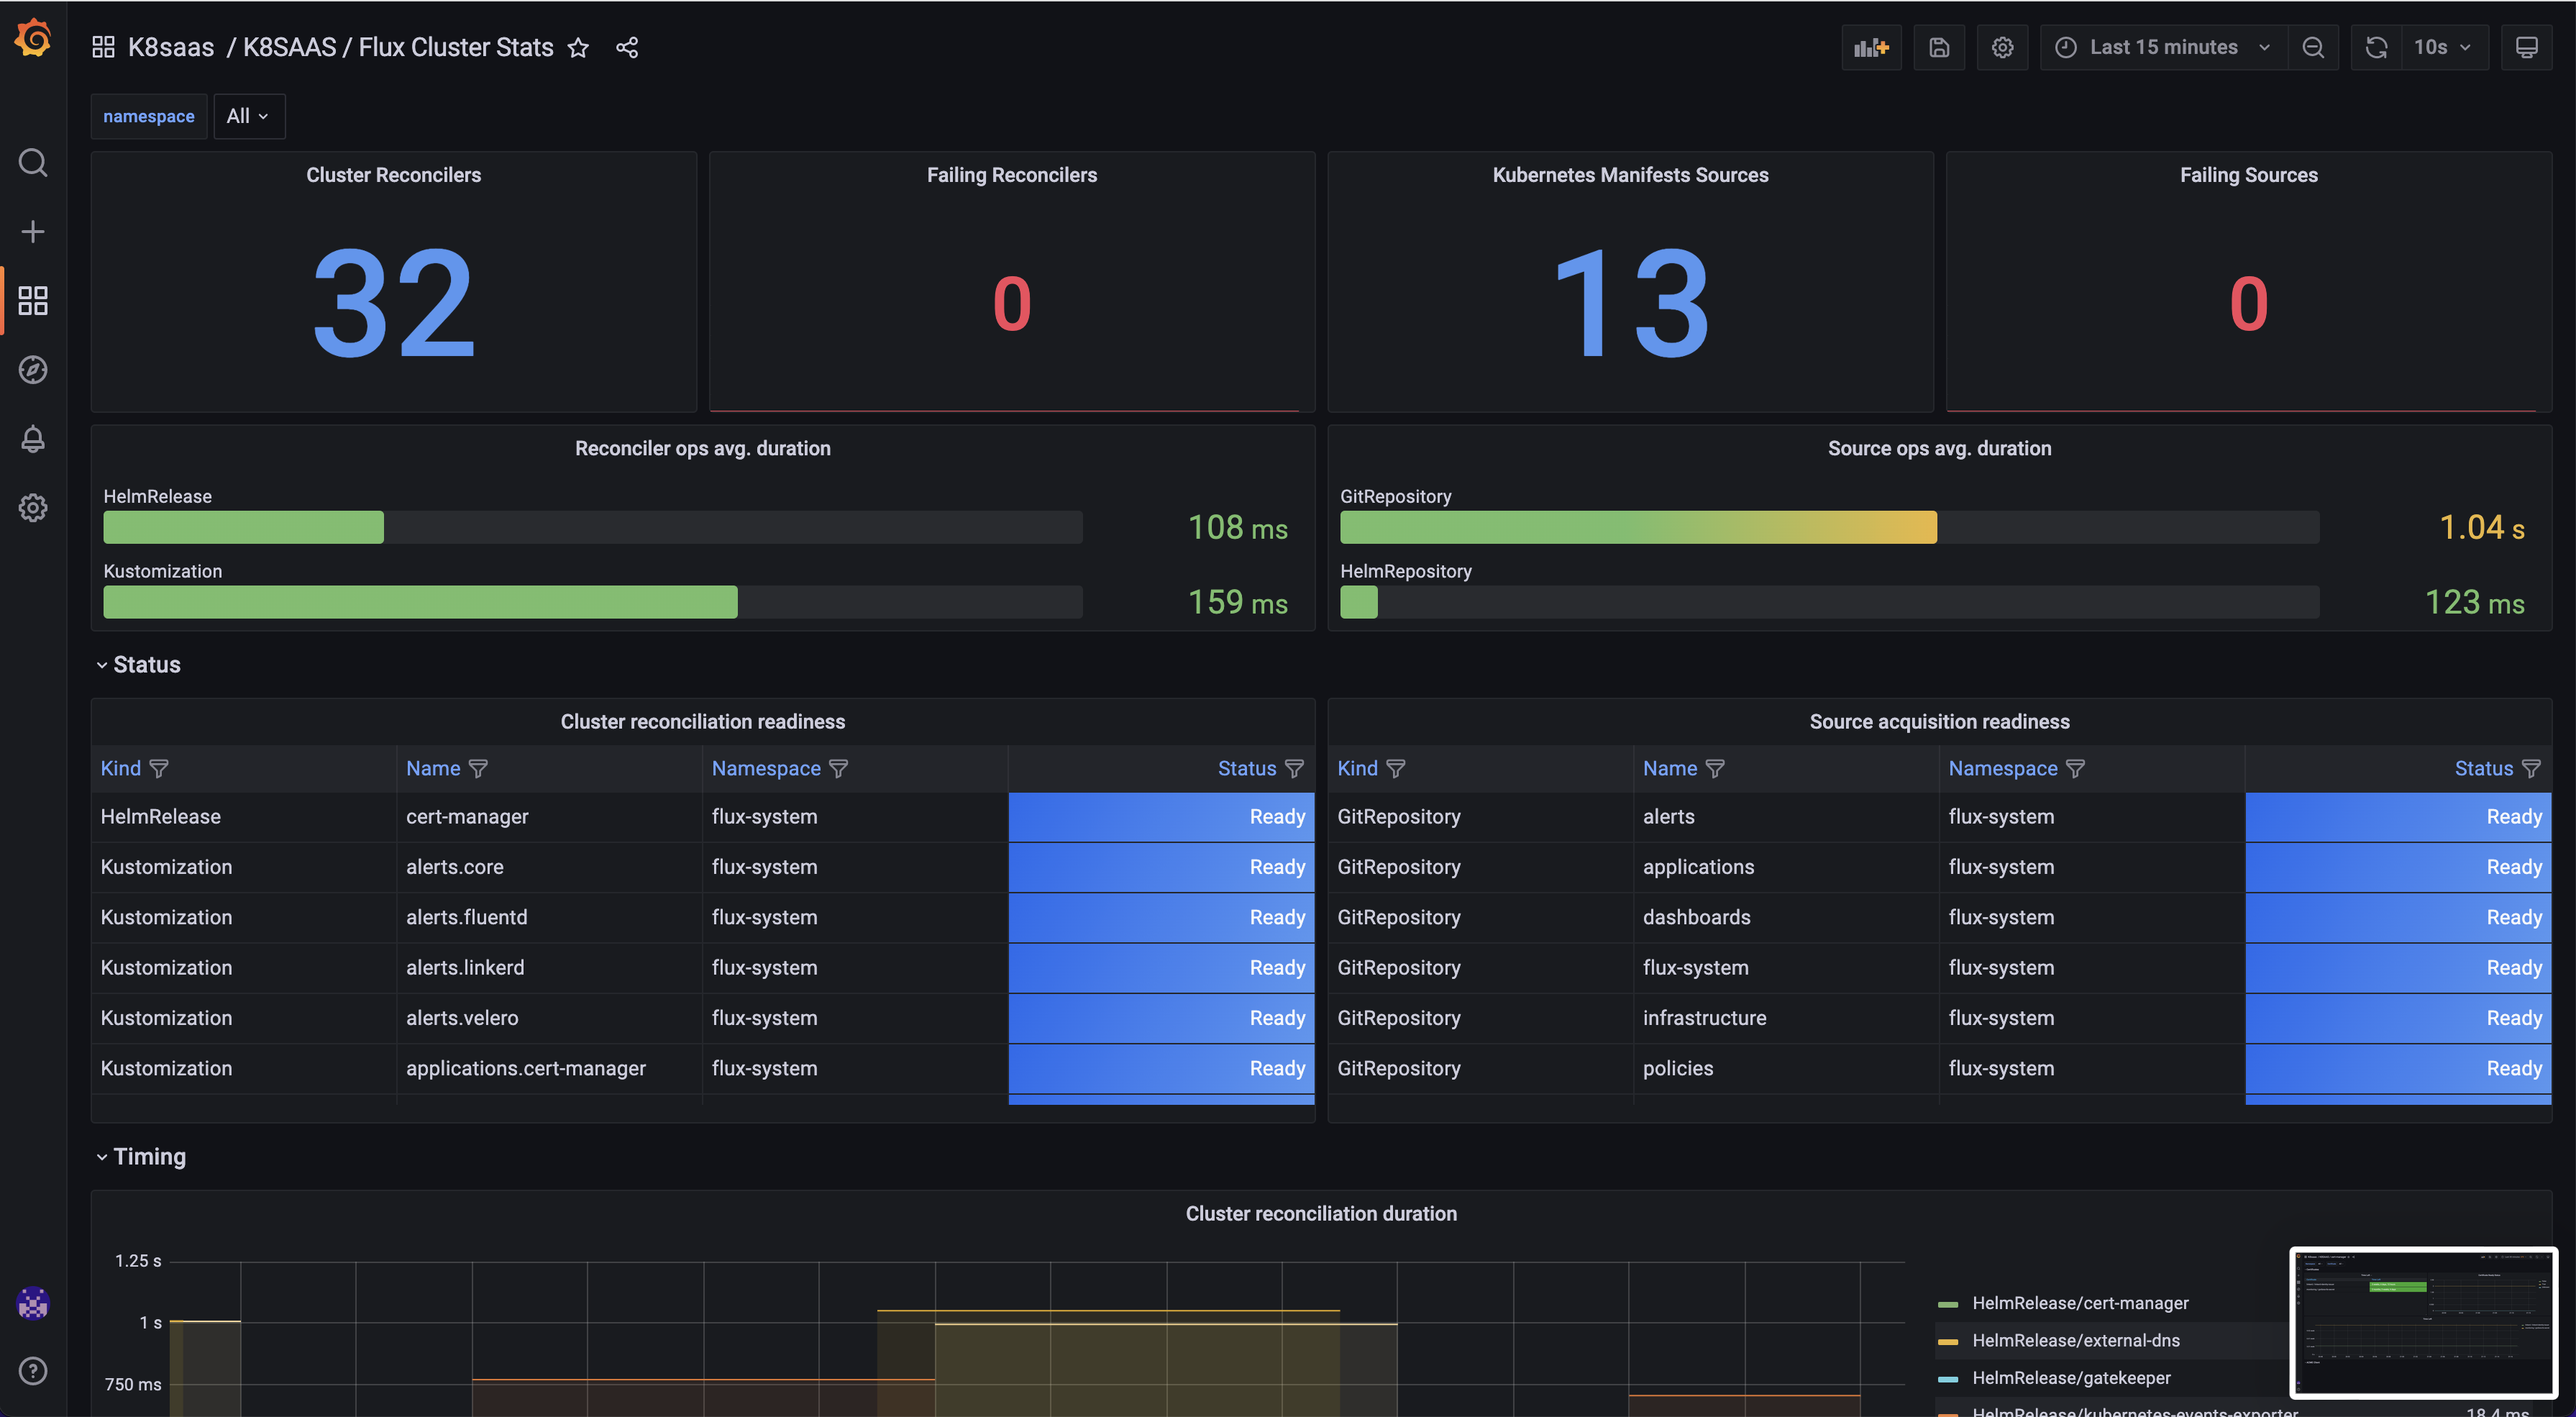Image resolution: width=2576 pixels, height=1417 pixels.
Task: Click the K8SAAS / Flux Cluster Stats title
Action: point(398,47)
